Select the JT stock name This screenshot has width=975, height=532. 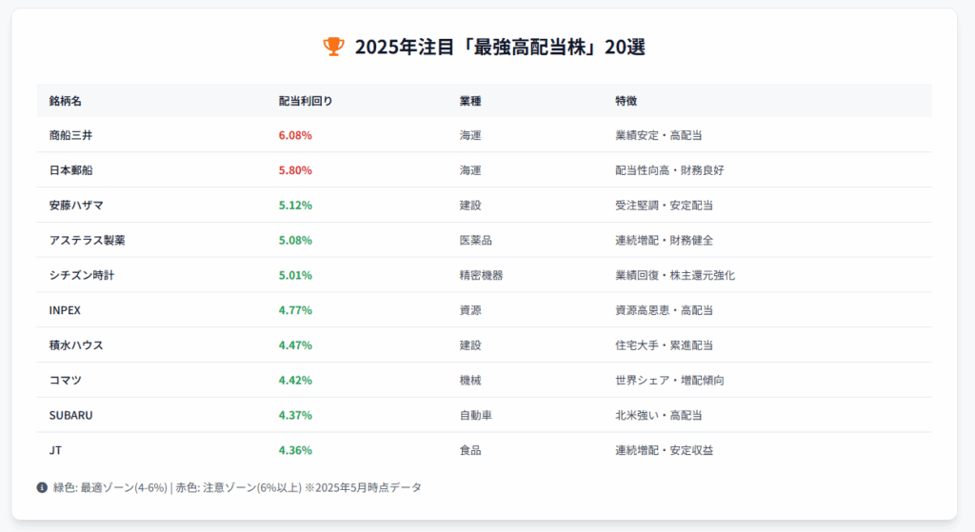[55, 450]
